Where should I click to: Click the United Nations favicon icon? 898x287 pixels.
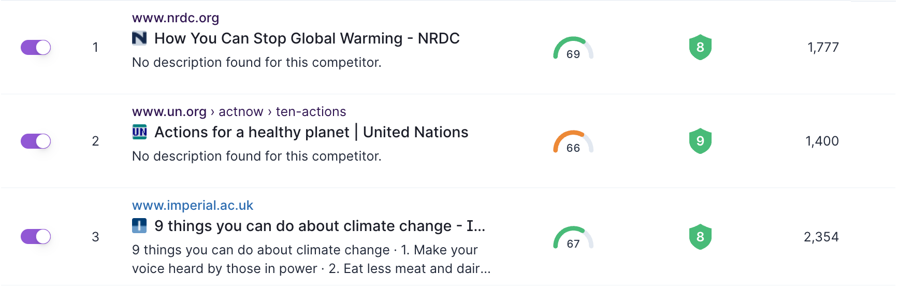[139, 132]
